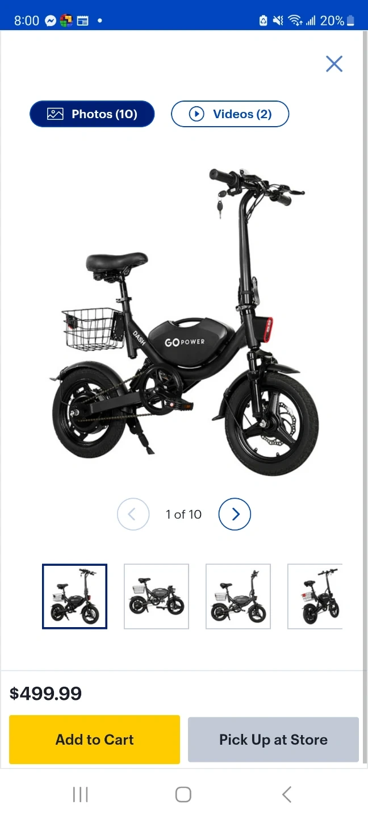Select the fourth partially visible thumbnail
The image size is (368, 818).
coord(315,596)
